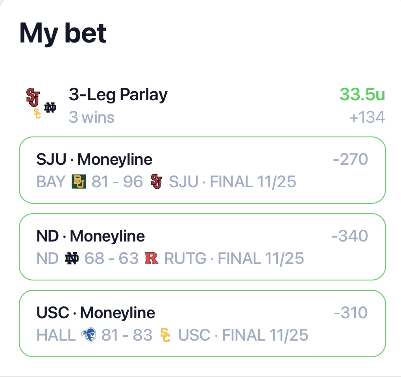Screen dimensions: 401x378
Task: Click the +134 parlay odds
Action: pos(368,117)
